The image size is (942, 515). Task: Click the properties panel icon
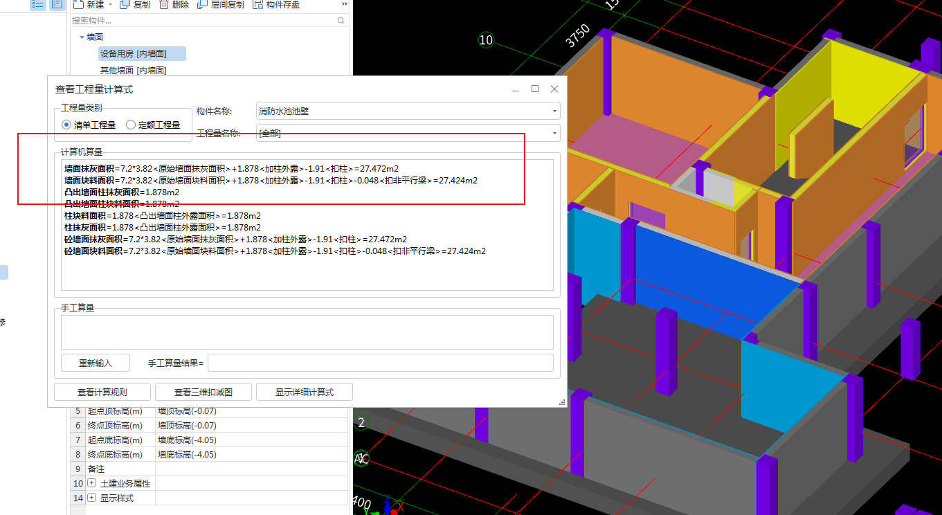point(57,4)
